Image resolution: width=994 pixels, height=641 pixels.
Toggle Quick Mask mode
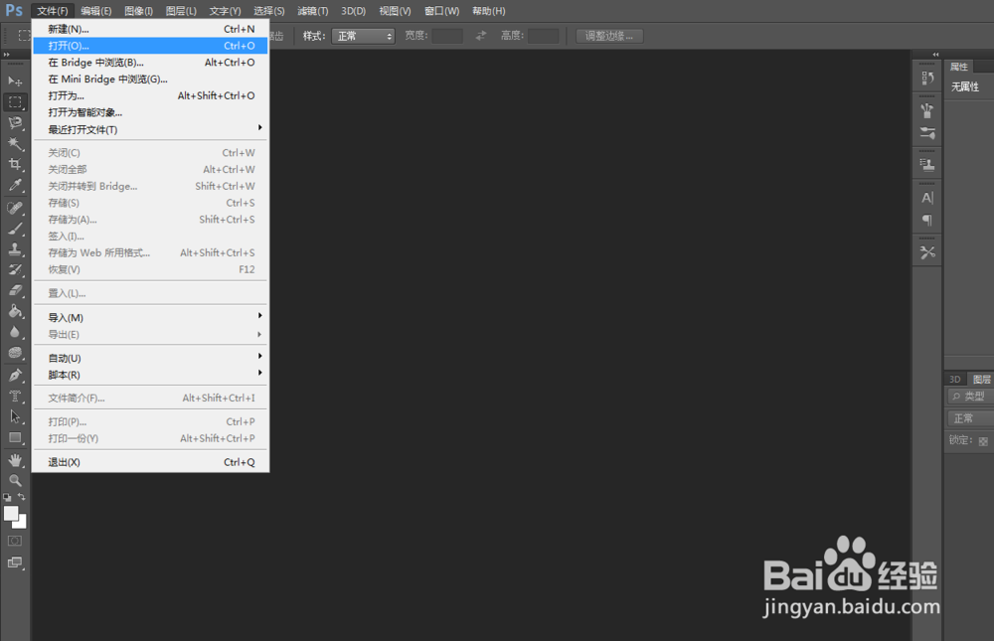tap(15, 541)
